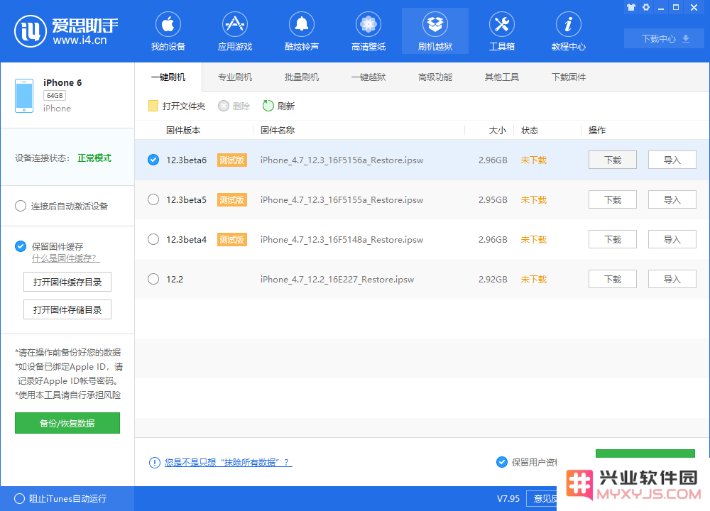
Task: Click iPhone_4.7_12.3_16F5155a_Restore.ipsw file name
Action: [x=342, y=200]
